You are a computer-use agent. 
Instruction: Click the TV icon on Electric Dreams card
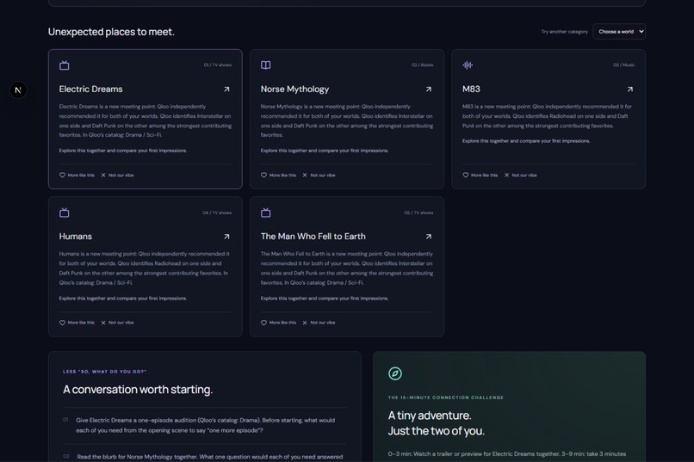pos(65,65)
